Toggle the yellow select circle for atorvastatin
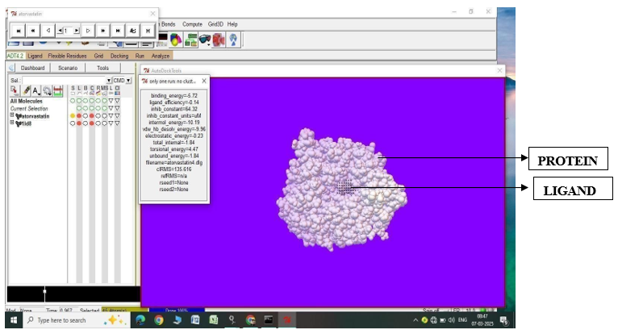This screenshot has height=334, width=618. 72,116
